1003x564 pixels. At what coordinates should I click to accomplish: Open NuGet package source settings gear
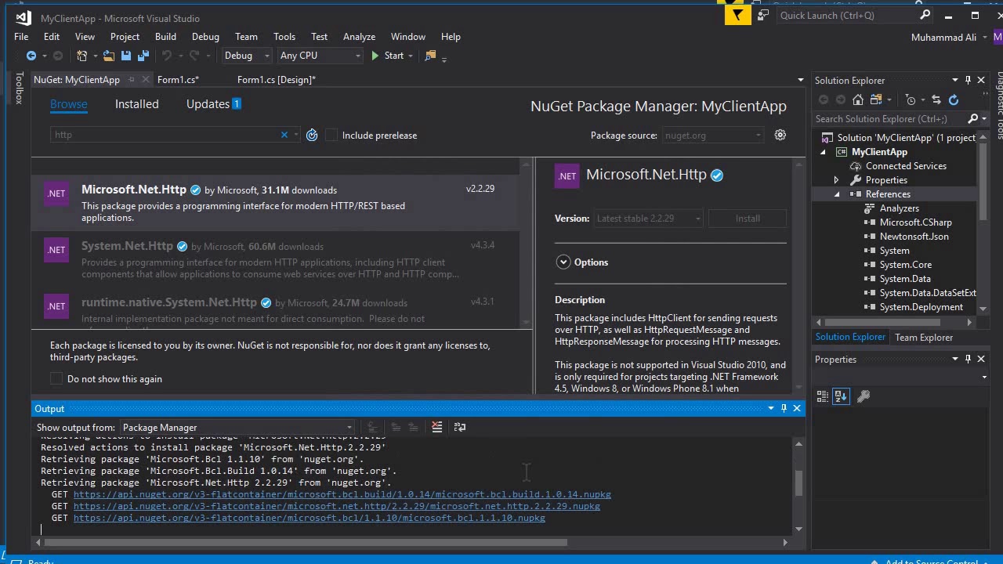[780, 135]
